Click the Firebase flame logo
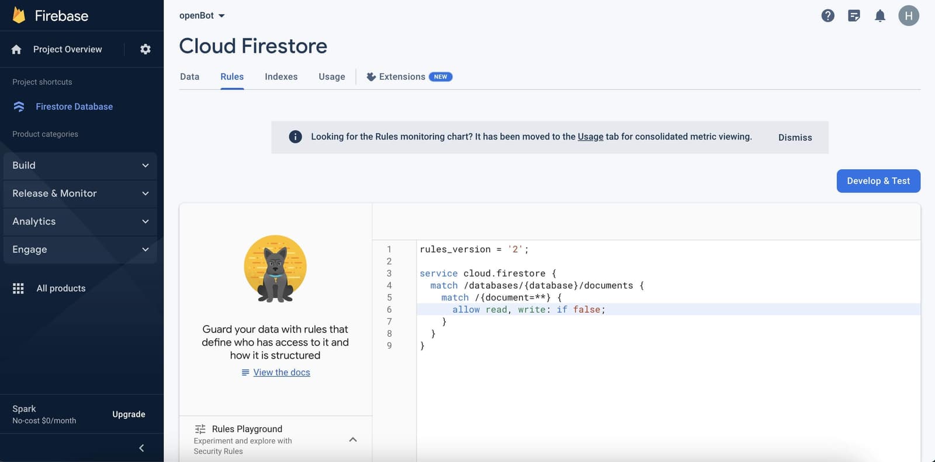 click(19, 15)
